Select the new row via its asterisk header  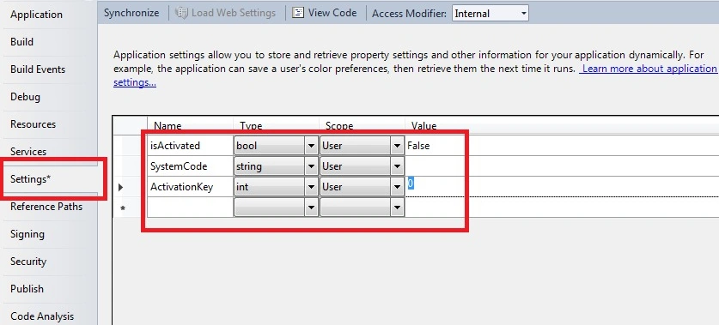click(x=130, y=208)
